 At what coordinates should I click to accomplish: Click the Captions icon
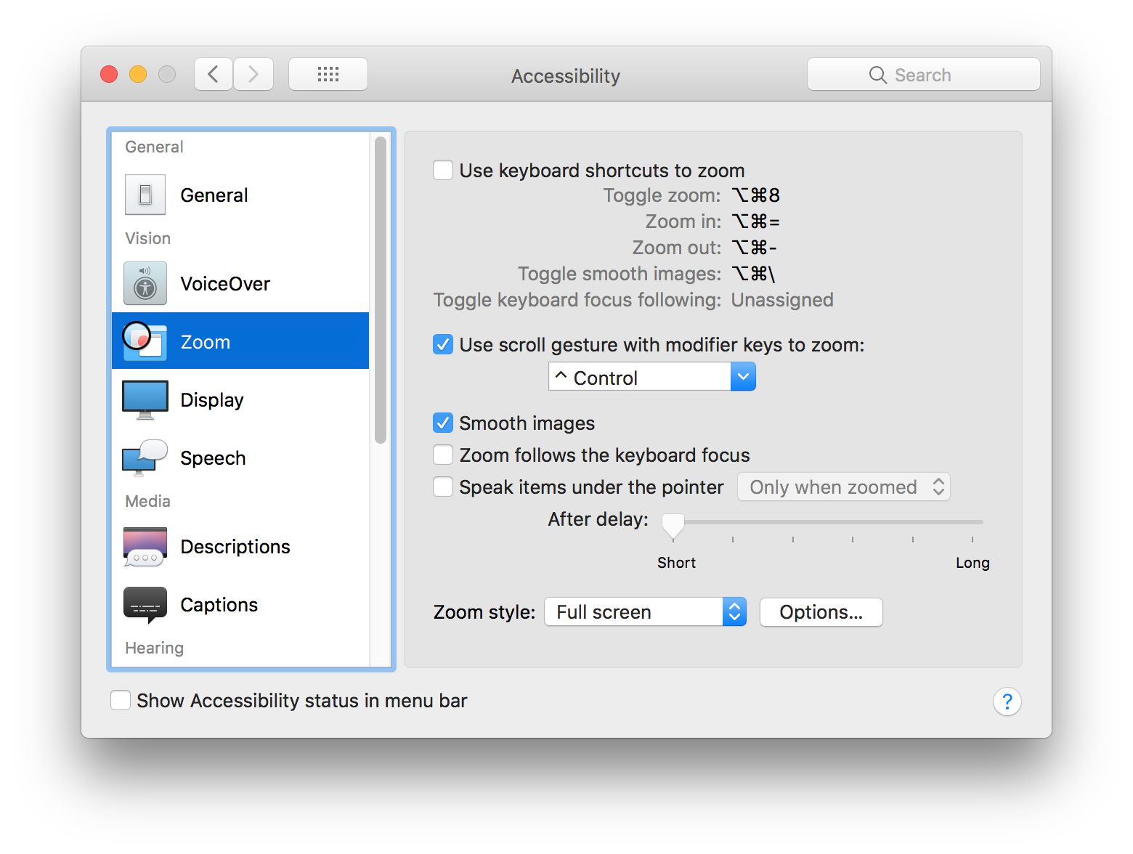[145, 605]
